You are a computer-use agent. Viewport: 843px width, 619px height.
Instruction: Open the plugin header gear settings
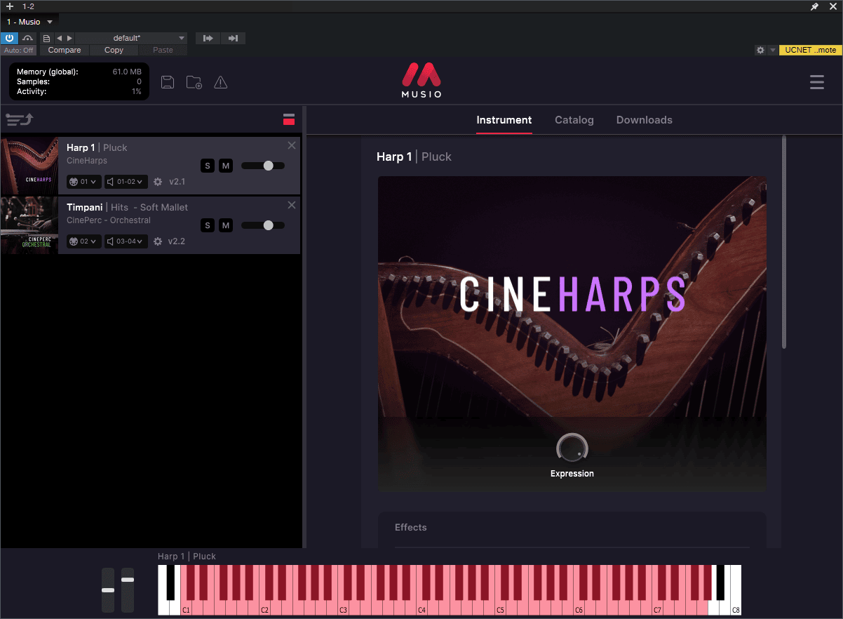[x=760, y=50]
